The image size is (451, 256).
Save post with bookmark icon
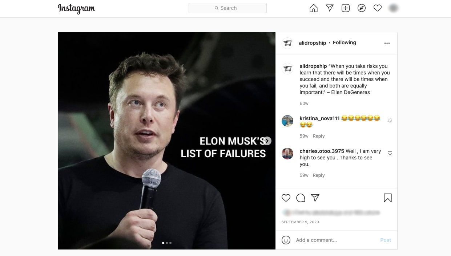[x=387, y=198]
